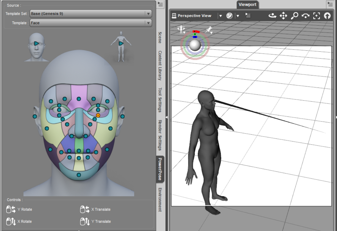Select control point beside face's right-side ear

122,116
